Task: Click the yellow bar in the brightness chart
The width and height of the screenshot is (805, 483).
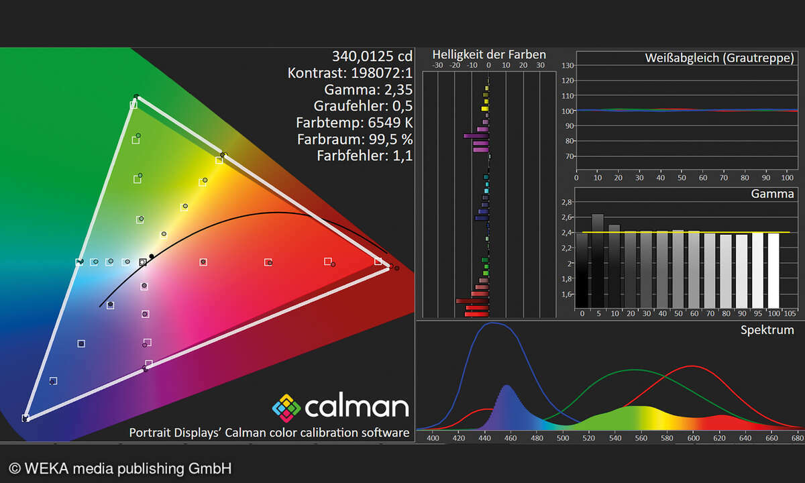Action: tap(484, 108)
